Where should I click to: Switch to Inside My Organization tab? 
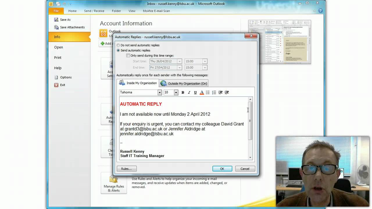(x=138, y=83)
